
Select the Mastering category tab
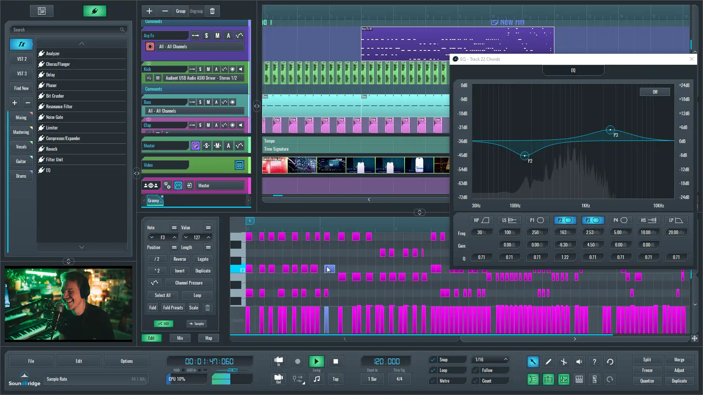coord(21,132)
